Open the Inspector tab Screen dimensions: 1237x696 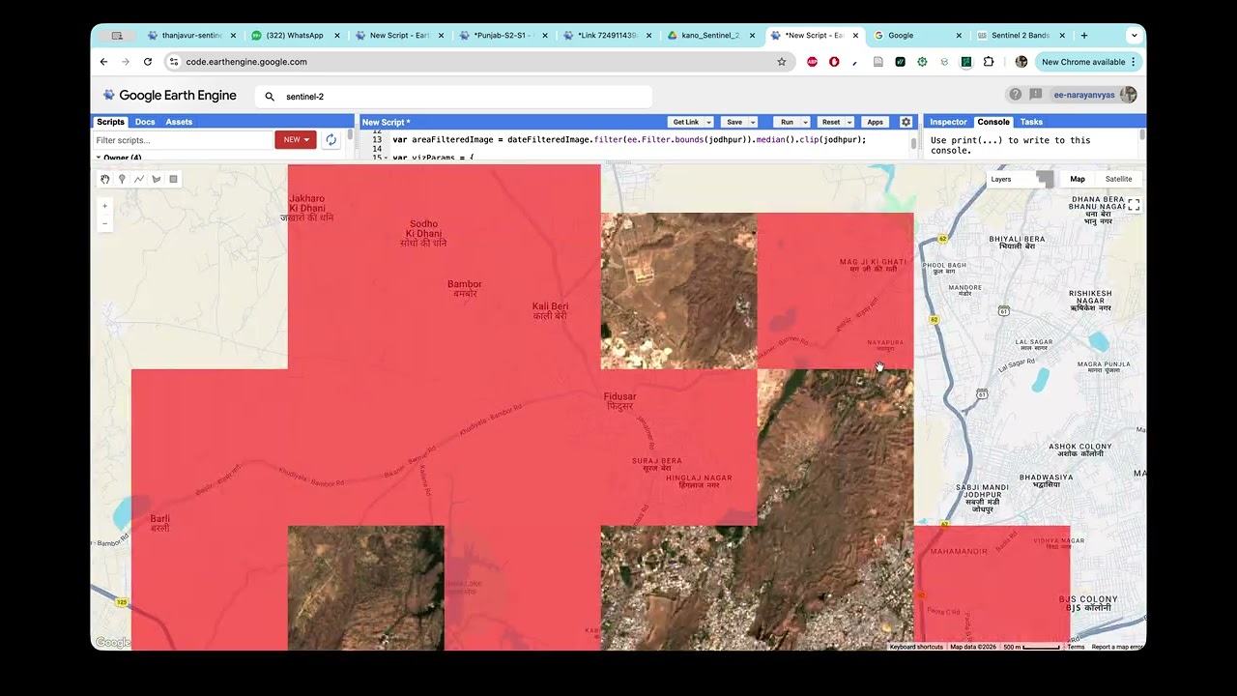click(948, 122)
